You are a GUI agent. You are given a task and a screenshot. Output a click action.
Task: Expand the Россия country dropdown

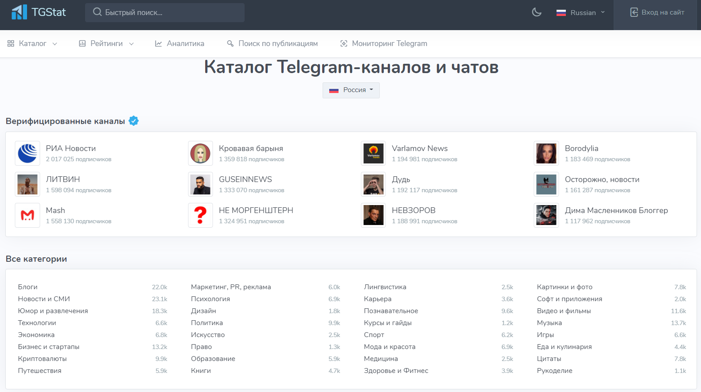click(351, 90)
